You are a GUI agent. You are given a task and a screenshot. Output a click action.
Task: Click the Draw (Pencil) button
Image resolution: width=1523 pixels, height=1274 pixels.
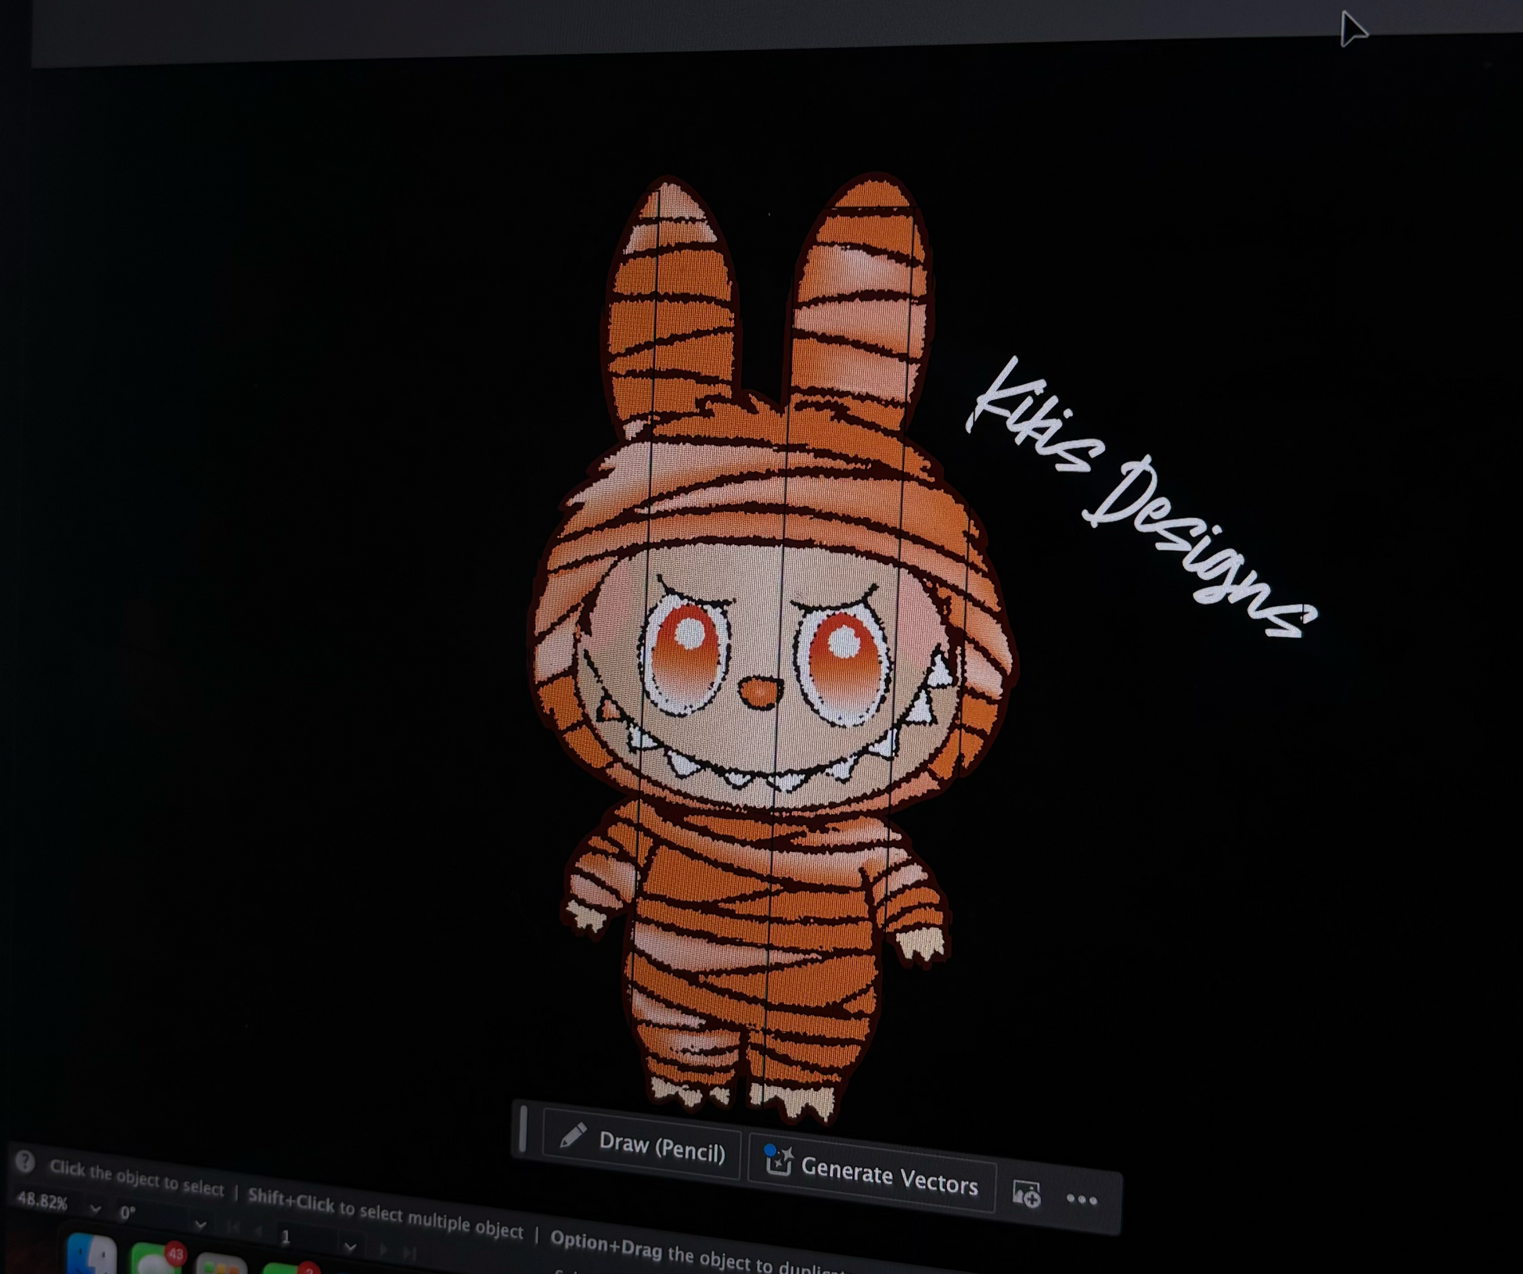(641, 1144)
